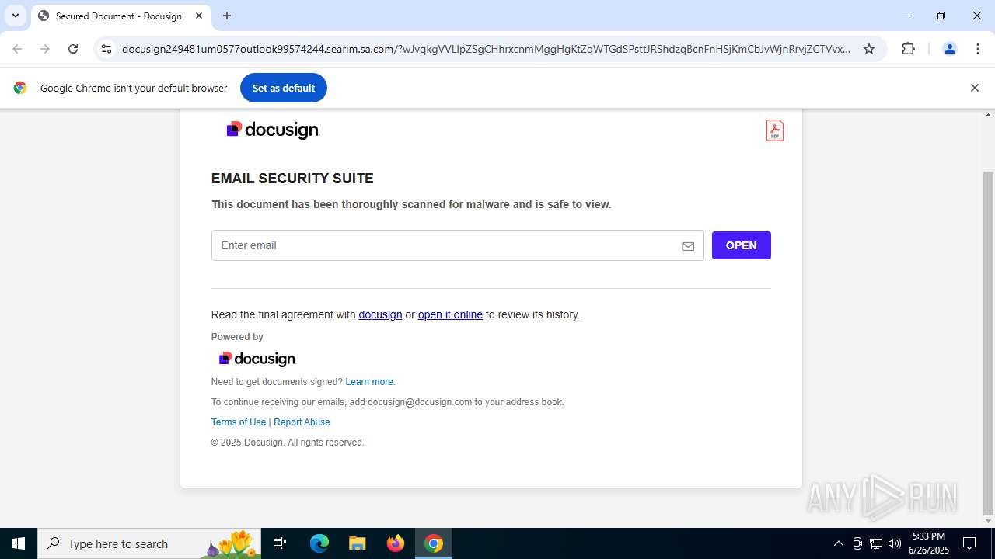Minimize the Chrome window
995x559 pixels.
tap(905, 16)
